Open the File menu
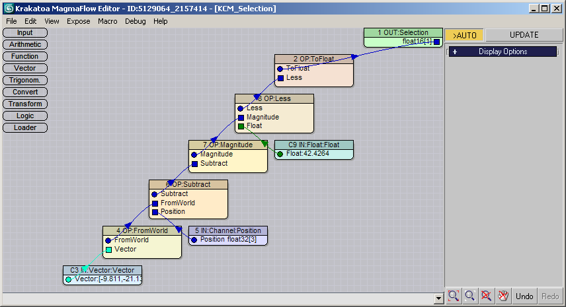The height and width of the screenshot is (307, 566). click(x=11, y=21)
